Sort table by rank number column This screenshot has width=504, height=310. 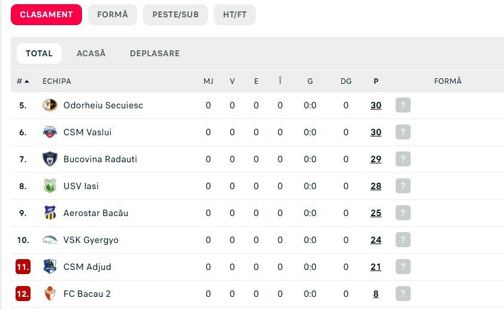point(23,81)
